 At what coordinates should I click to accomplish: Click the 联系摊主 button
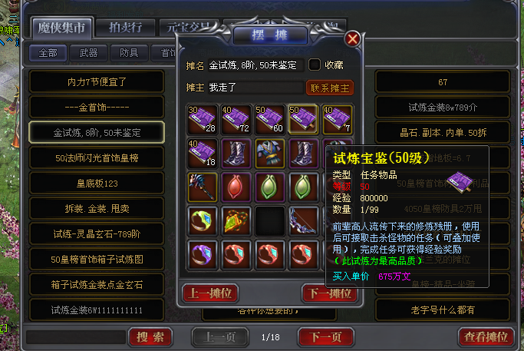tap(330, 88)
